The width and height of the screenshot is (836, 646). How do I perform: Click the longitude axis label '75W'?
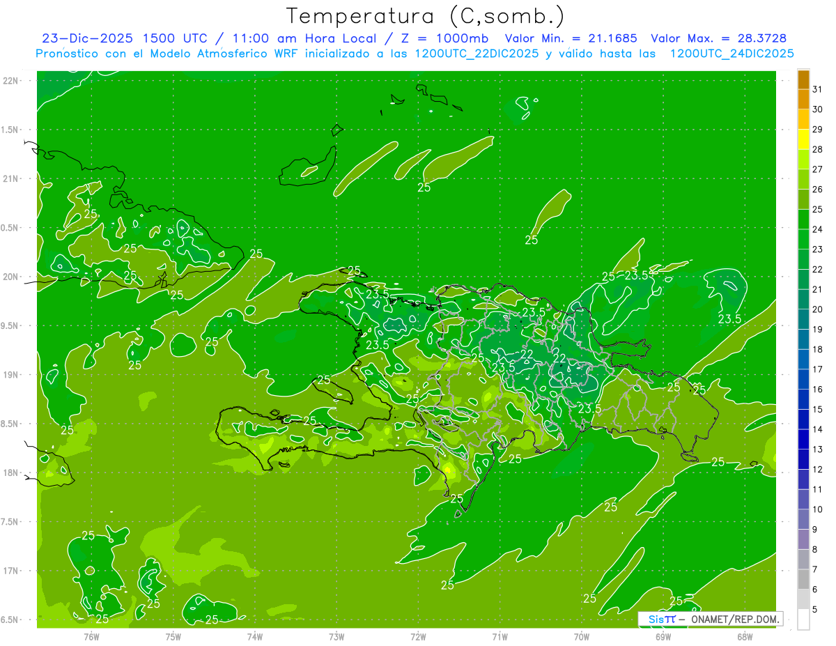point(173,637)
